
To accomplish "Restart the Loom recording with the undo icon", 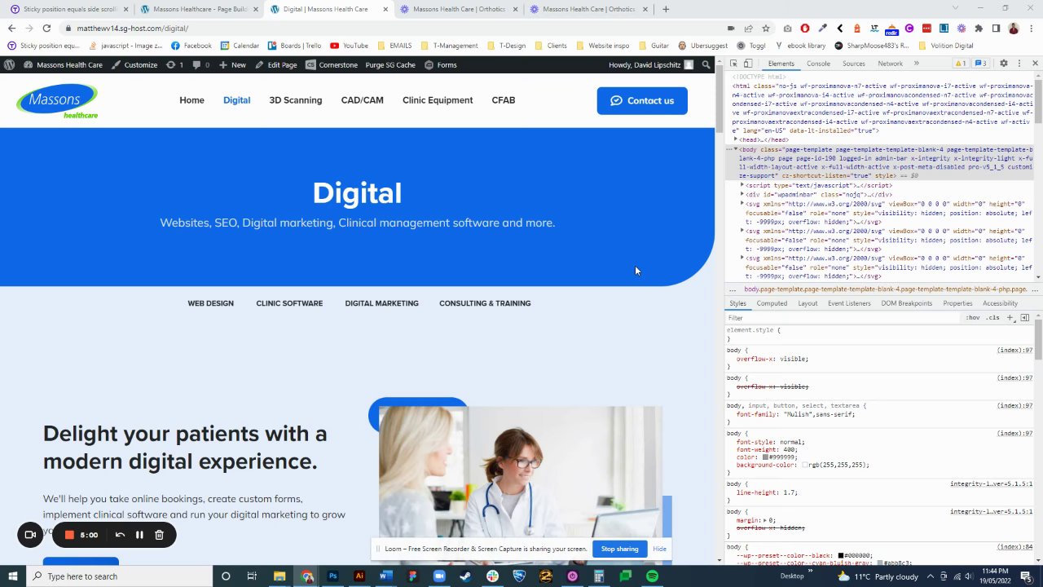I will tap(120, 535).
